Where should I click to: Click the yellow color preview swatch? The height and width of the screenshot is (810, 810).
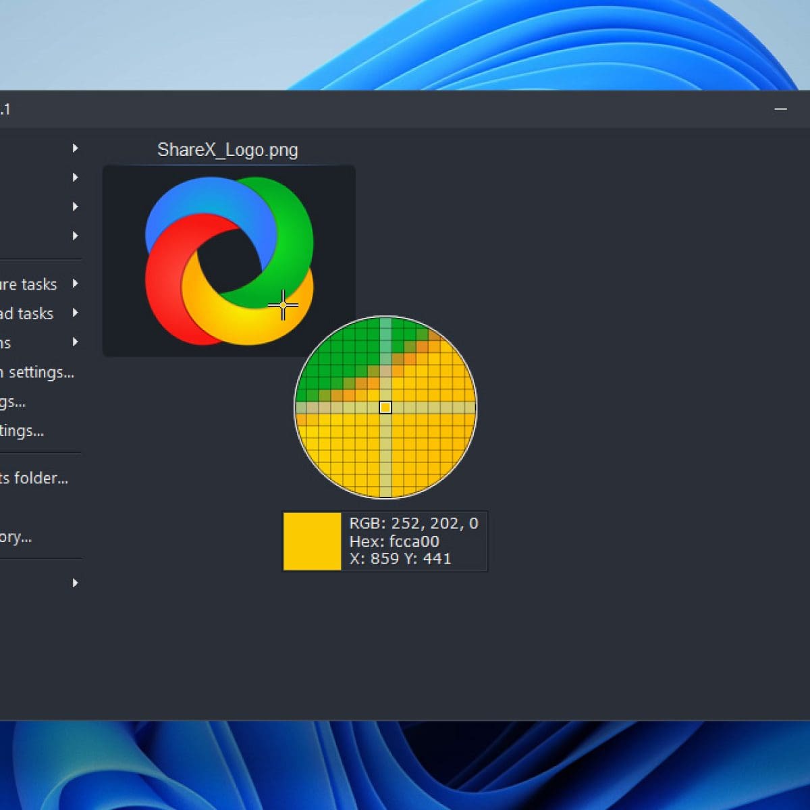pyautogui.click(x=312, y=541)
